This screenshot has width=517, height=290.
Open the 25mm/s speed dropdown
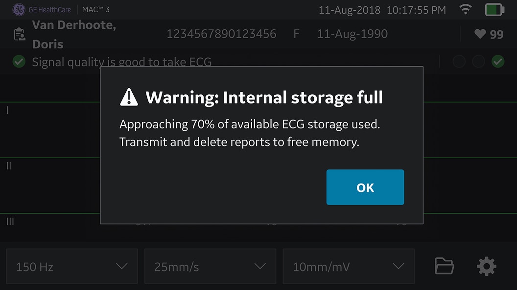(210, 266)
